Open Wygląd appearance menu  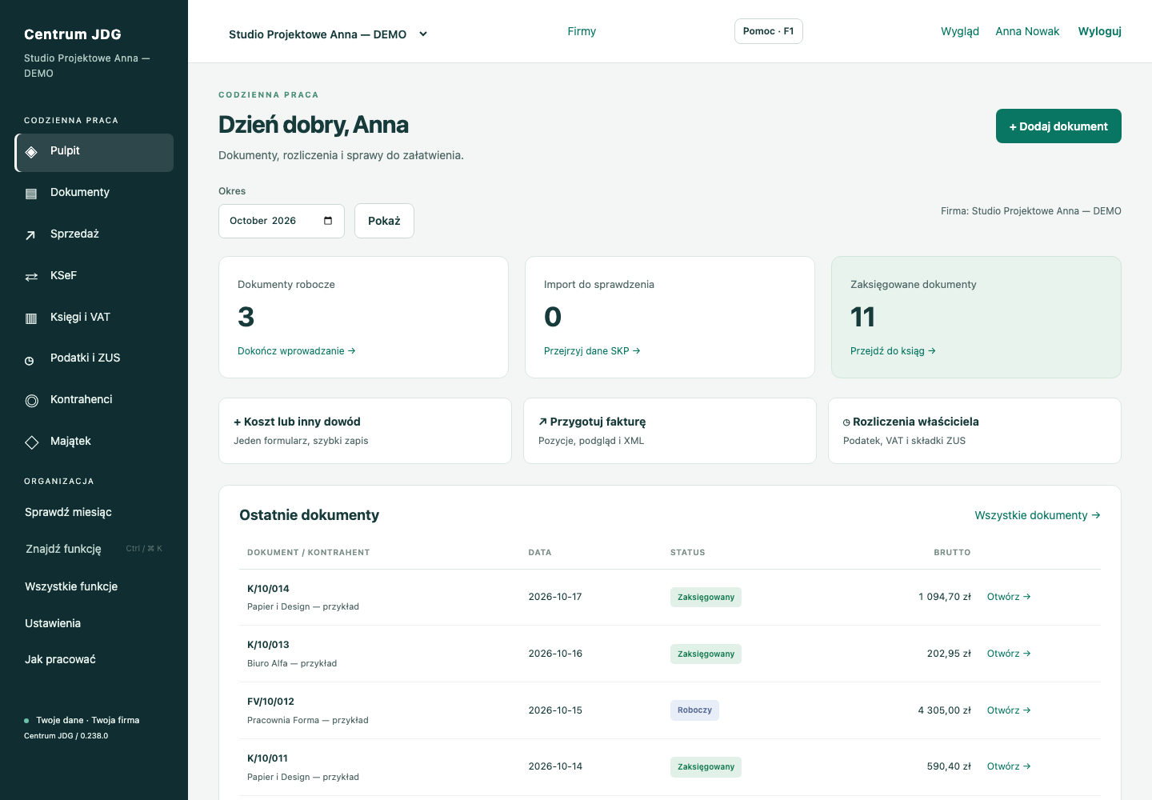(960, 31)
